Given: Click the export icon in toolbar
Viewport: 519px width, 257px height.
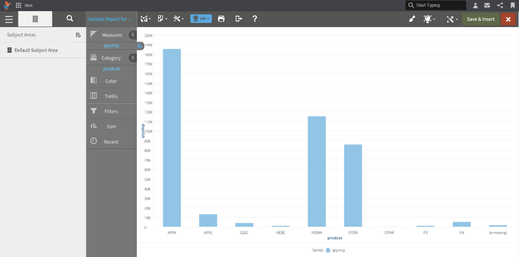Looking at the screenshot, I should pos(238,19).
